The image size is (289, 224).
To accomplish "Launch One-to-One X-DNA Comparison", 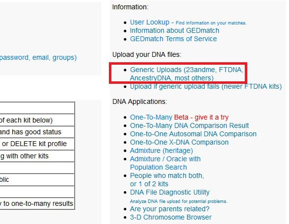I will pyautogui.click(x=179, y=142).
